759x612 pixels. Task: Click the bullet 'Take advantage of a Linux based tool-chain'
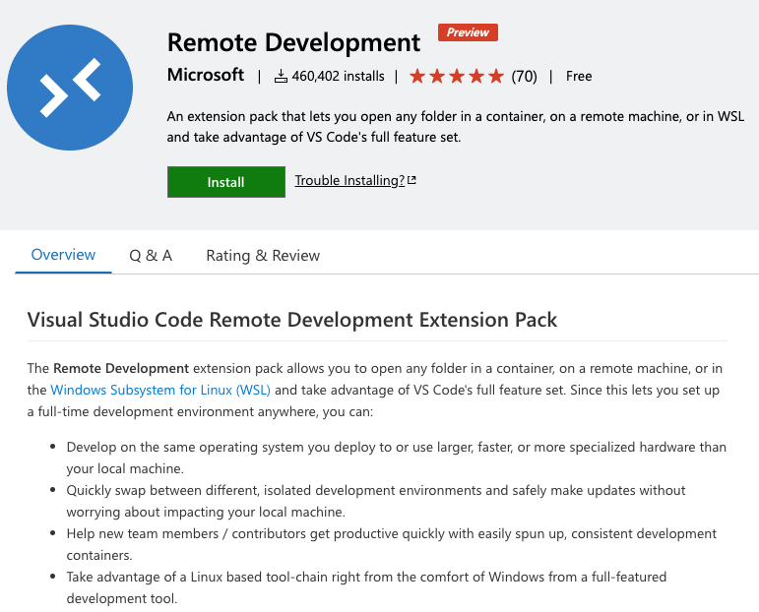(366, 587)
